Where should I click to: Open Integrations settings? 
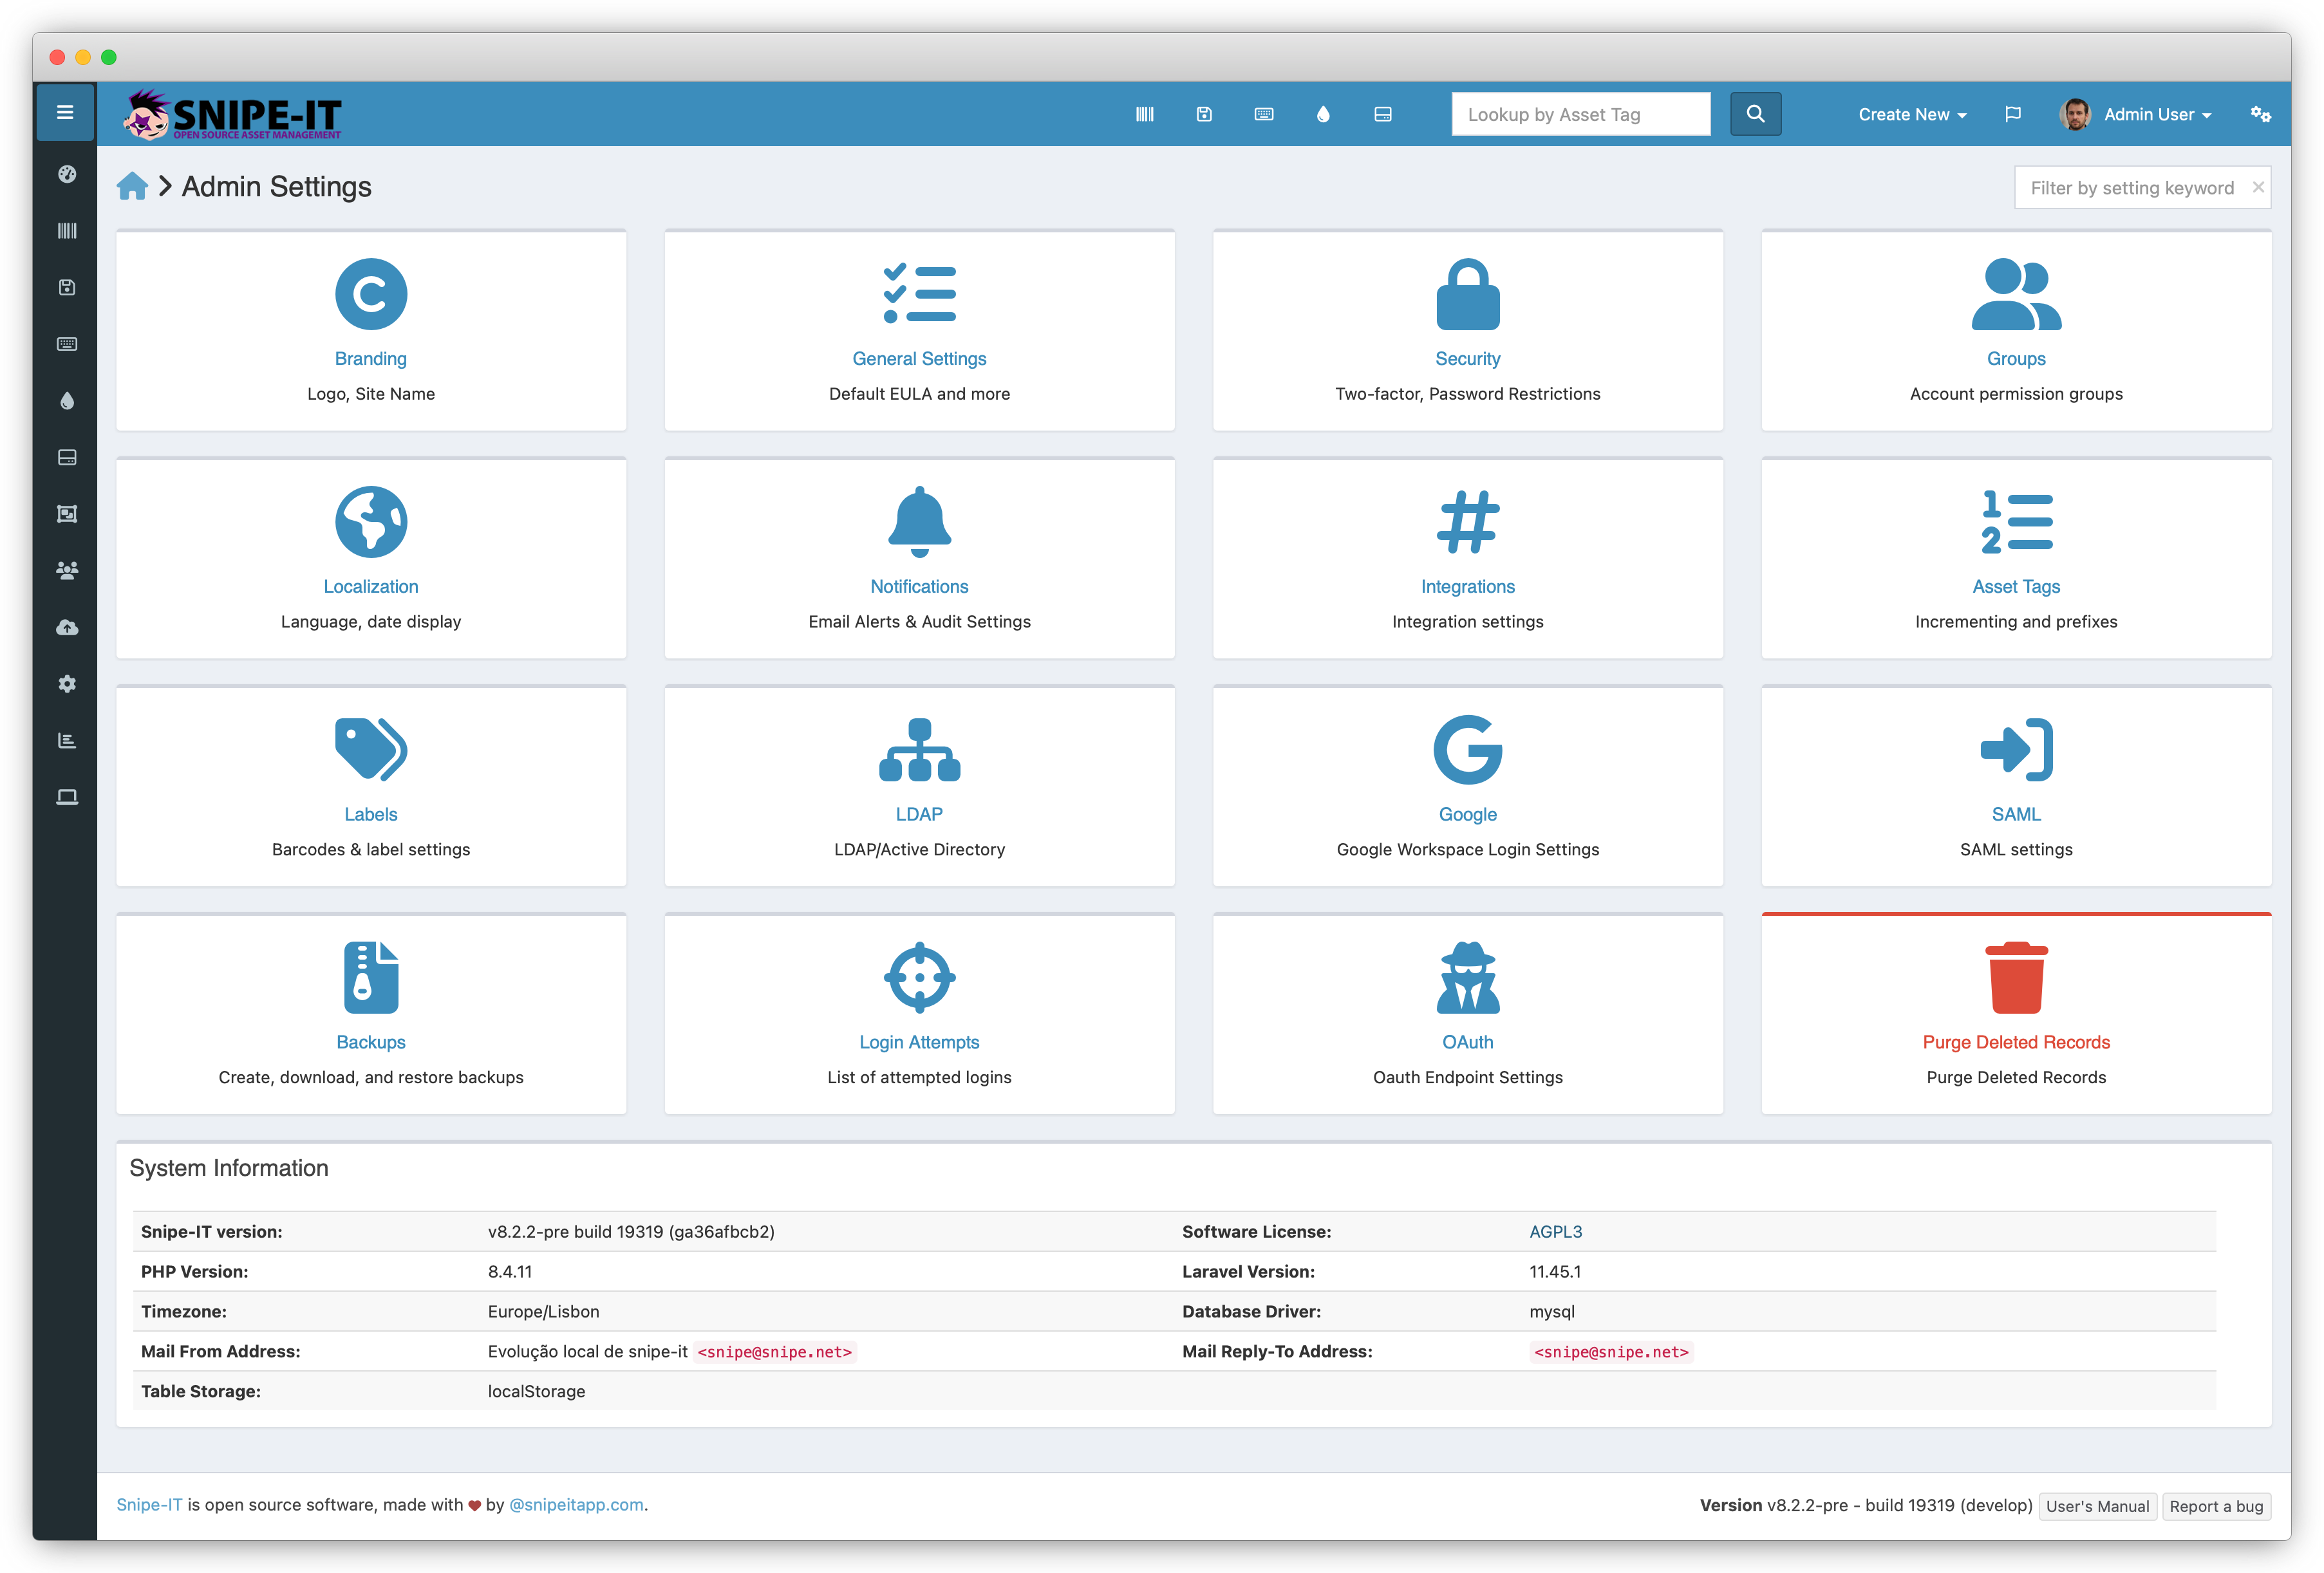(x=1468, y=559)
